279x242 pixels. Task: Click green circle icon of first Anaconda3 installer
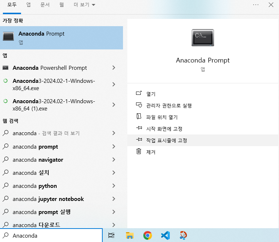pyautogui.click(x=5, y=81)
